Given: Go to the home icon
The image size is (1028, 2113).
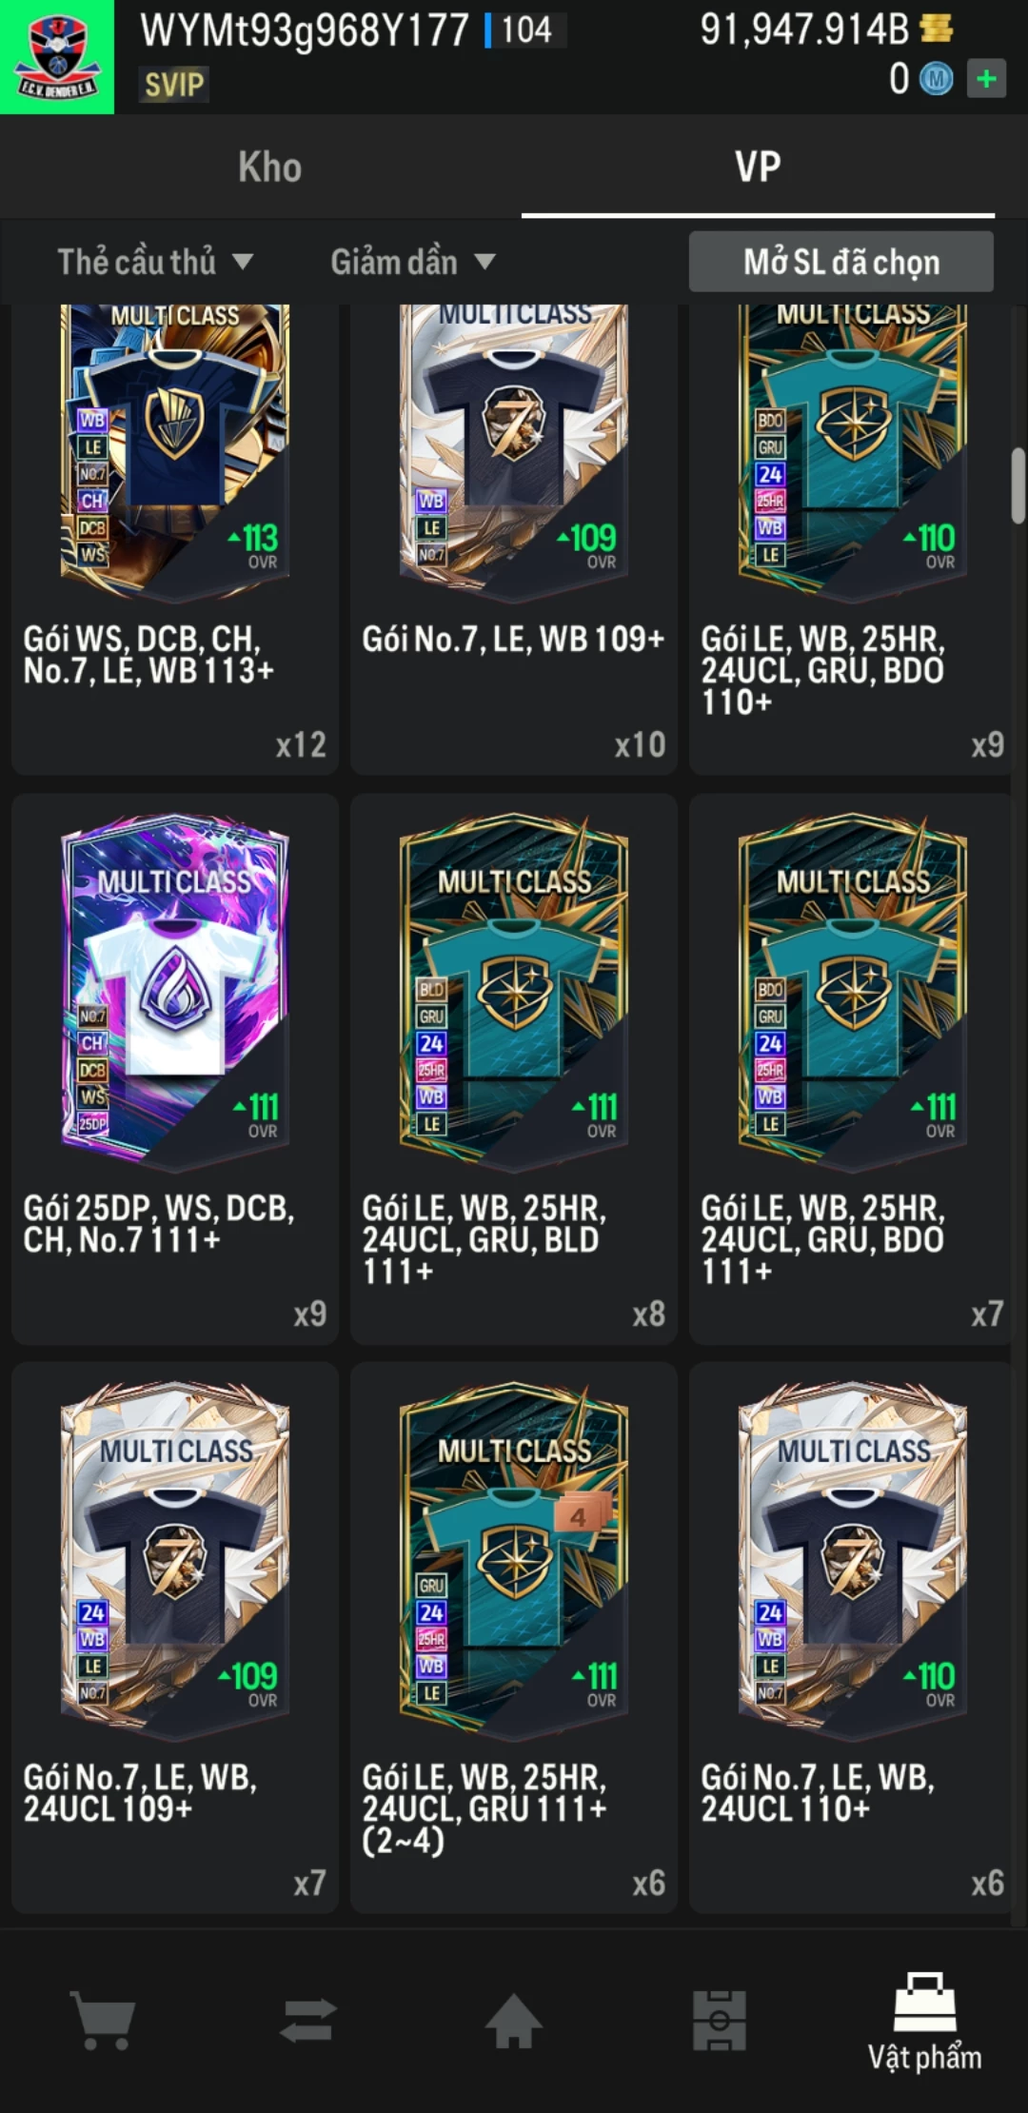Looking at the screenshot, I should pos(514,2020).
